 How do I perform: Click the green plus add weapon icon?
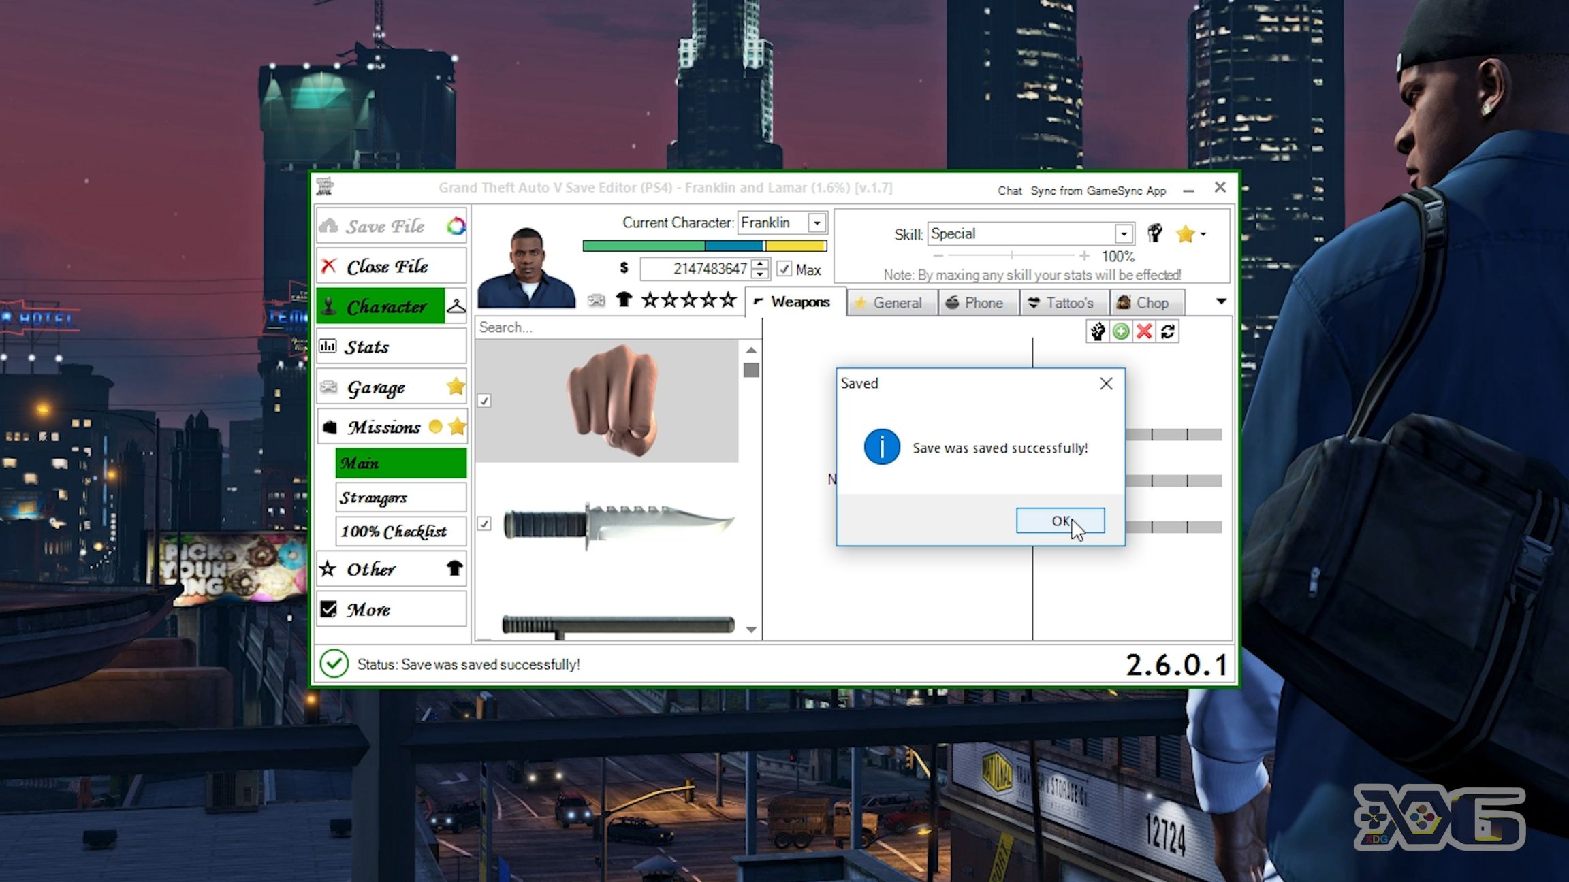point(1121,331)
